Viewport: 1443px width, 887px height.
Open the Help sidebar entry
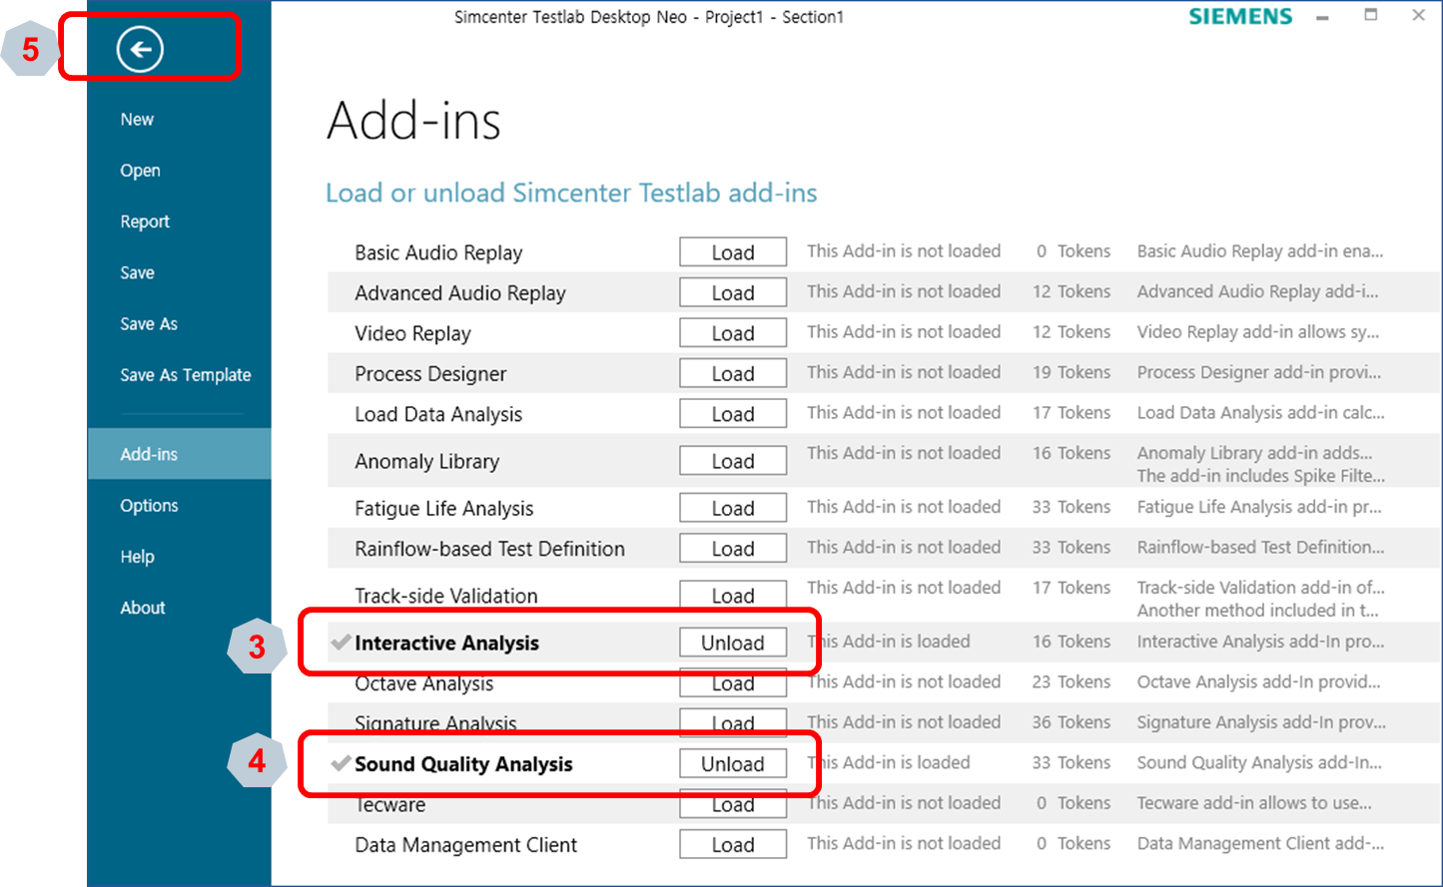tap(137, 557)
